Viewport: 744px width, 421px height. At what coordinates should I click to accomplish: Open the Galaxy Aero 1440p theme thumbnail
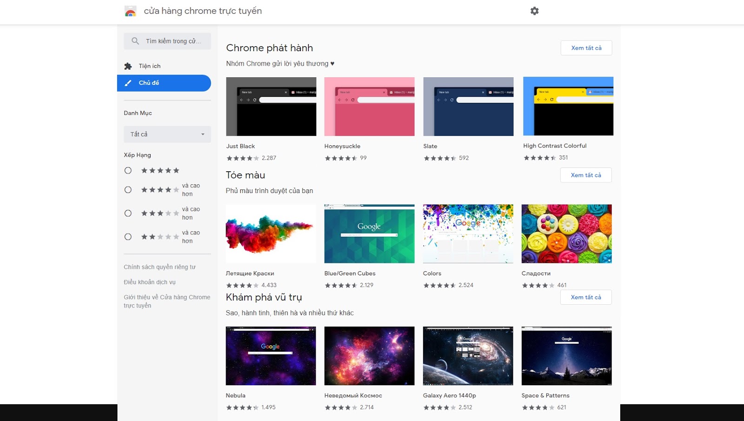pos(468,356)
